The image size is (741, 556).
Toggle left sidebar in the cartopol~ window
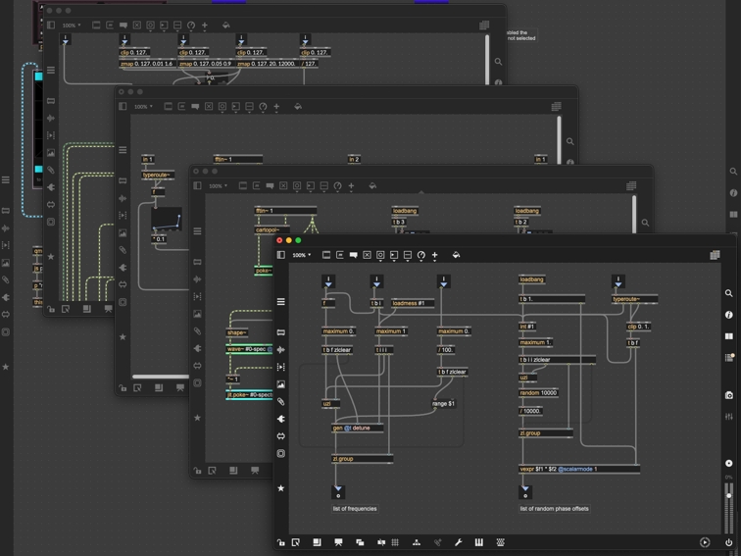coord(198,185)
